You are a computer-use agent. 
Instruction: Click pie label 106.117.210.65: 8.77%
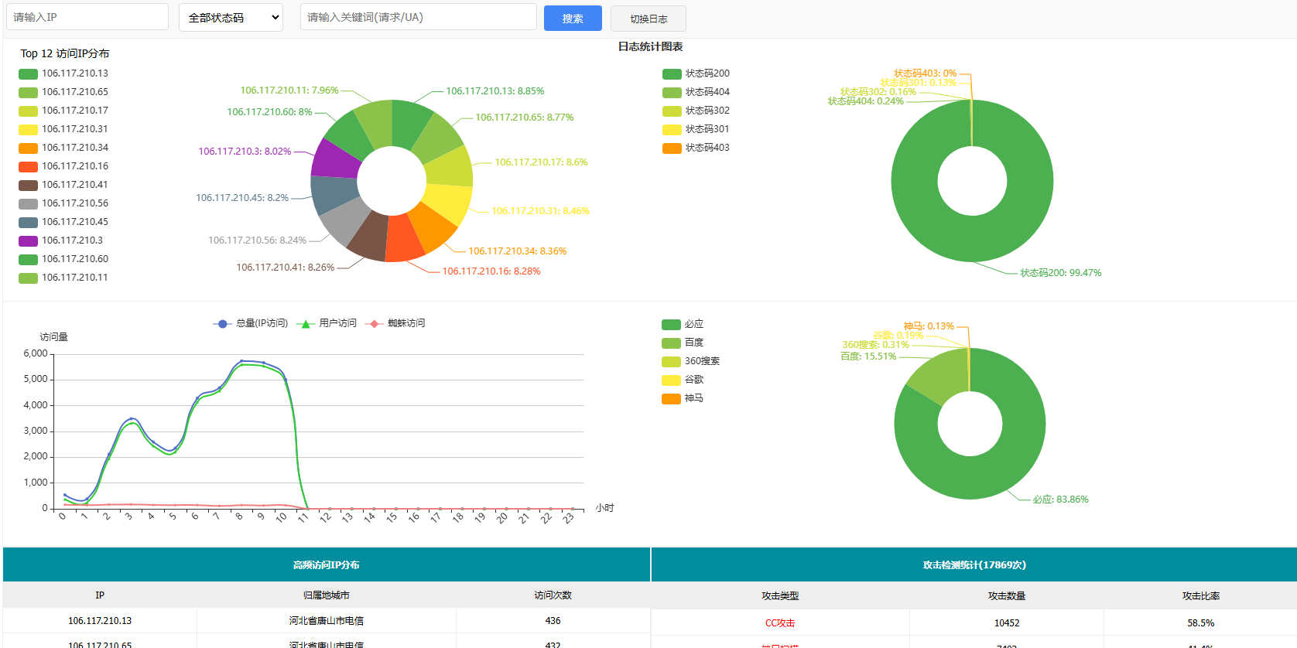tap(524, 118)
